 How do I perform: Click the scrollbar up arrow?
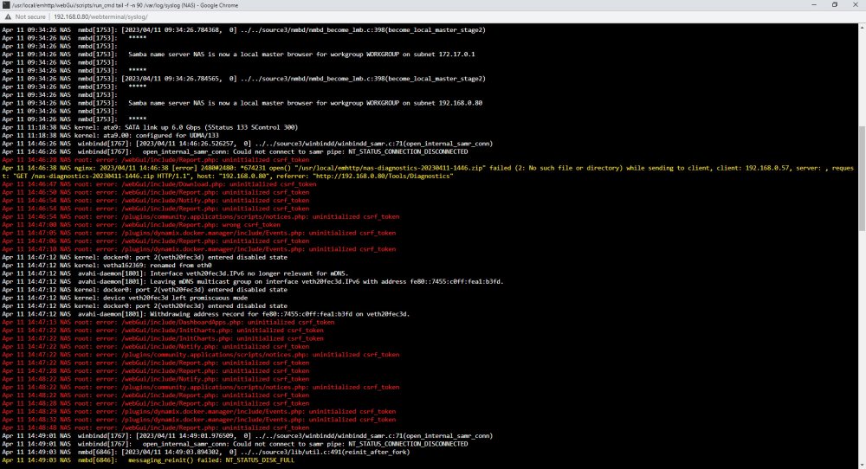pyautogui.click(x=863, y=27)
